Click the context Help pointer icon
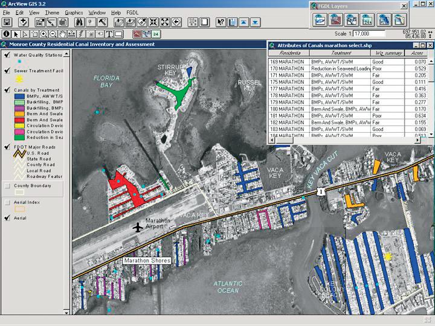The image size is (435, 326). click(x=221, y=22)
